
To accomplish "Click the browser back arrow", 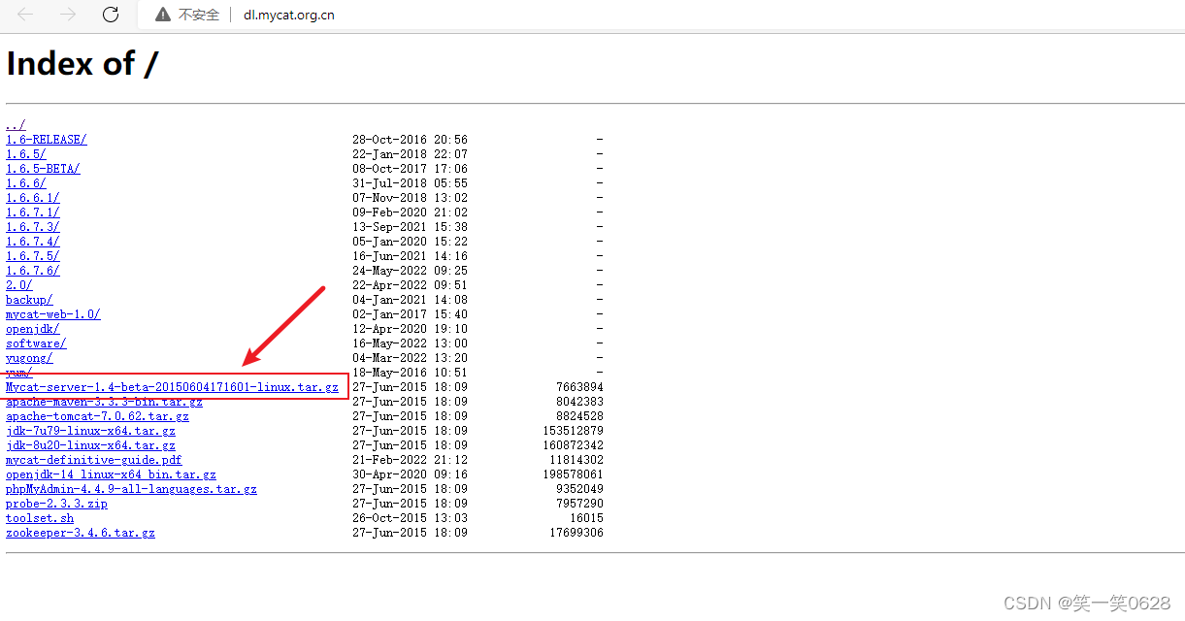I will (25, 15).
